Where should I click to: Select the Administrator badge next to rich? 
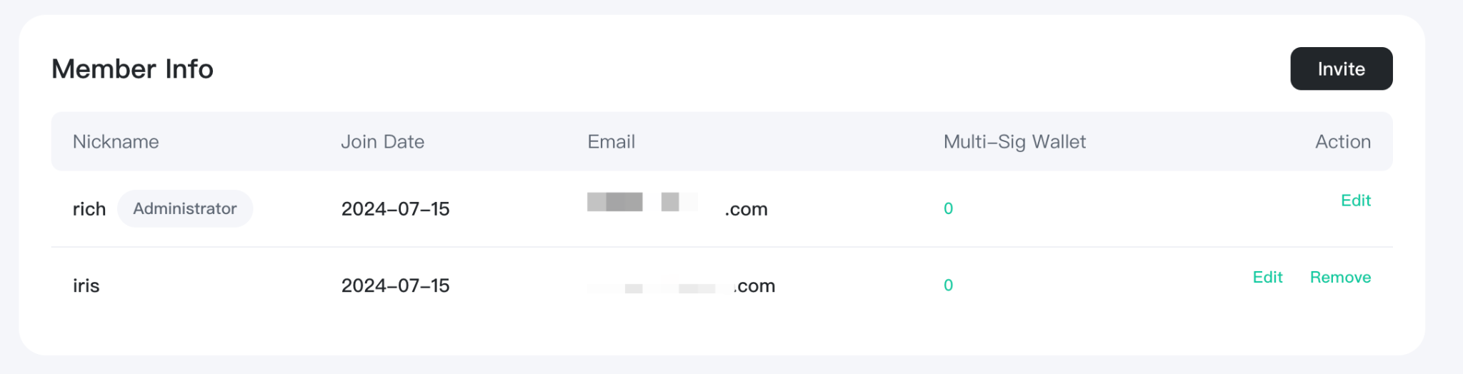tap(185, 208)
